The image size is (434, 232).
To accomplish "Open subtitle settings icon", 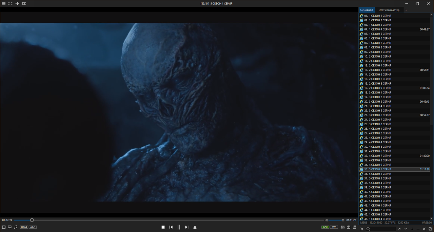I will pos(10,227).
